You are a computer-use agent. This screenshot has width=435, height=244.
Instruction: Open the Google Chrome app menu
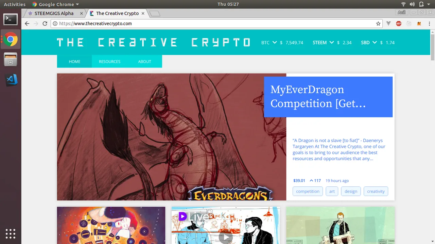55,4
